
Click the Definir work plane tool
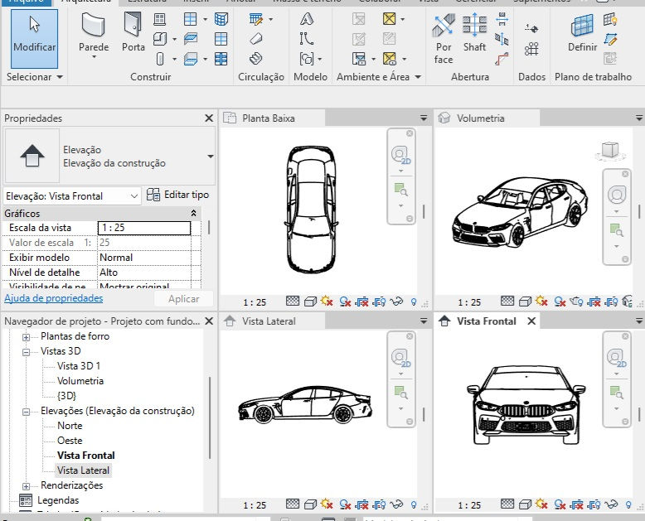582,33
